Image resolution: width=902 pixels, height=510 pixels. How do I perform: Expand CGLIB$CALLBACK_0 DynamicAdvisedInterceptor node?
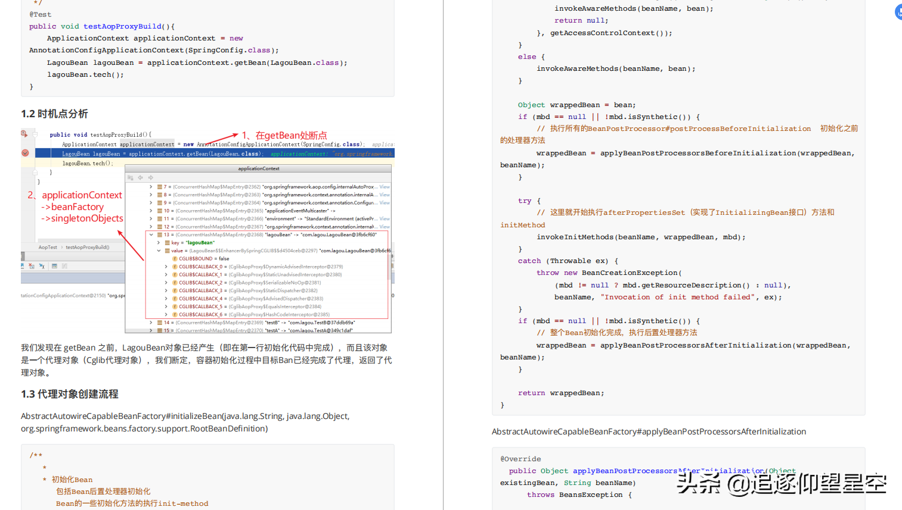[x=166, y=267]
